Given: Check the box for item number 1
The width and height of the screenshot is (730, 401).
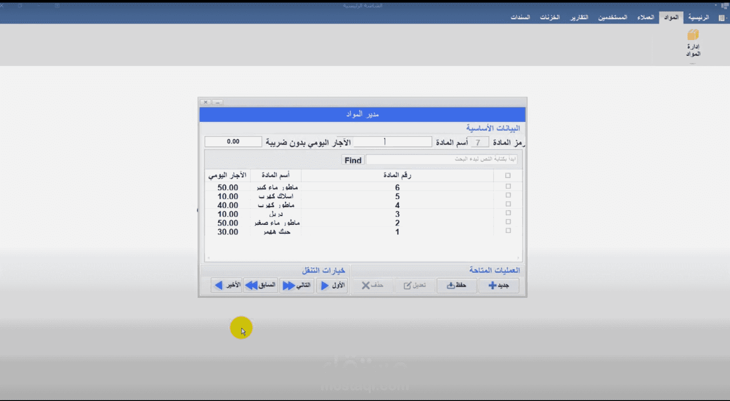Looking at the screenshot, I should pos(508,231).
